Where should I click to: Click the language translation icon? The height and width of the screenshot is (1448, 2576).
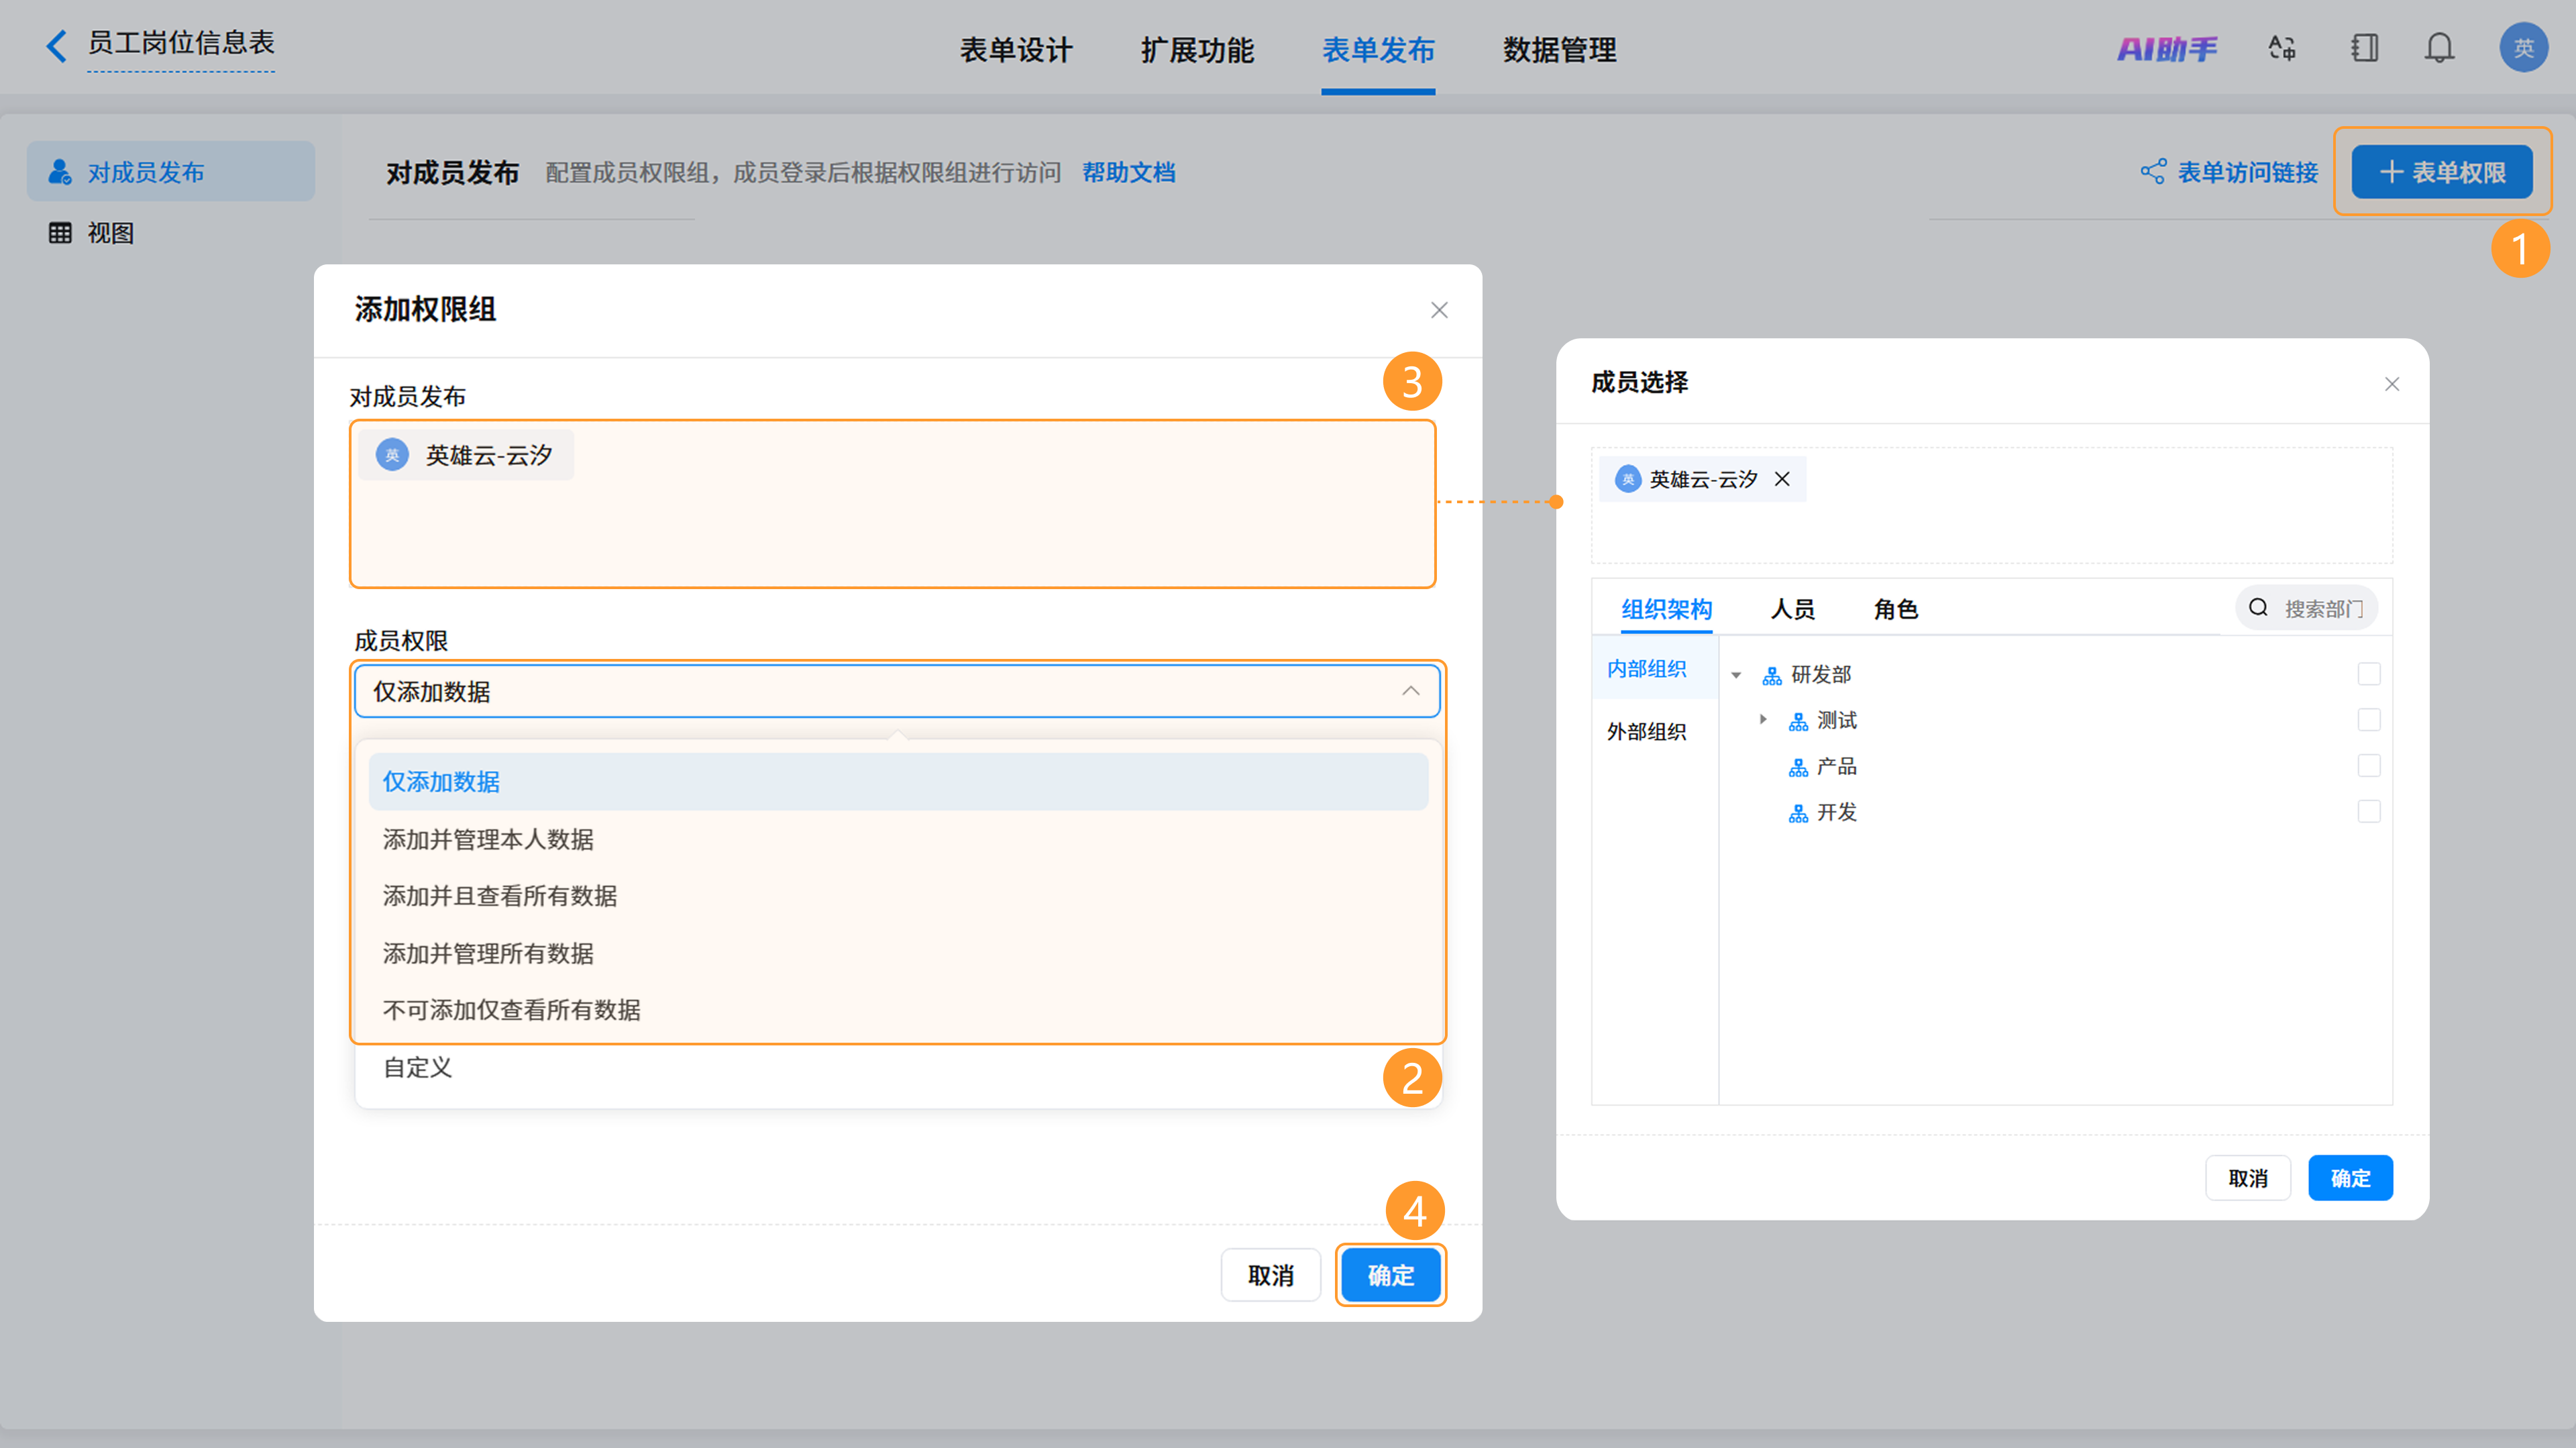(x=2282, y=48)
